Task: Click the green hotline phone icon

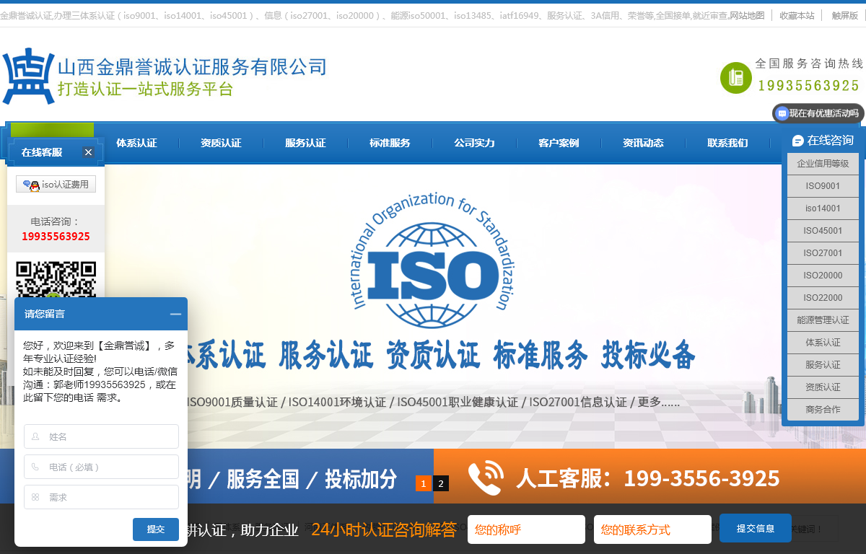Action: coord(736,77)
